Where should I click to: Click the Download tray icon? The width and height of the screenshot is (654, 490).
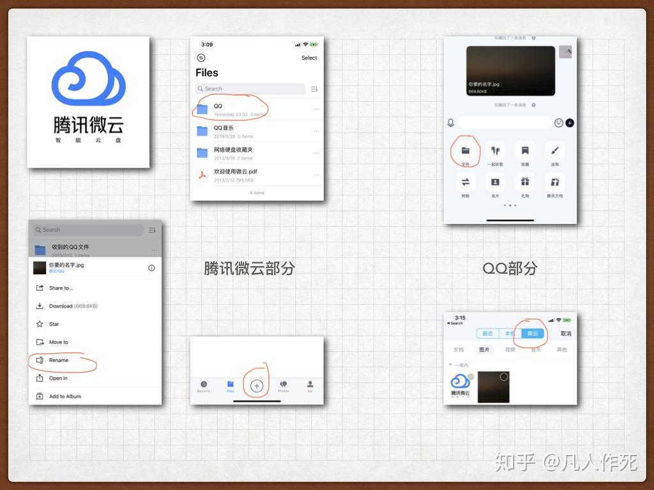40,306
